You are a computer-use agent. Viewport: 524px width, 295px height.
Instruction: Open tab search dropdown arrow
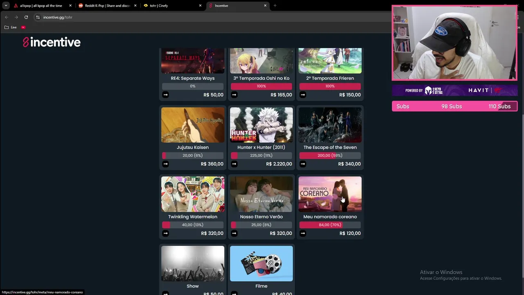point(6,6)
